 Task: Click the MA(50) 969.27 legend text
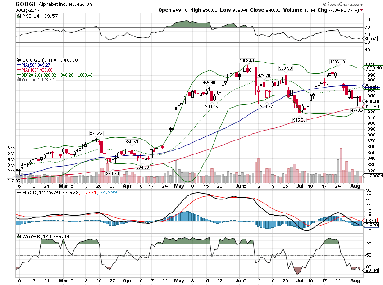point(36,65)
